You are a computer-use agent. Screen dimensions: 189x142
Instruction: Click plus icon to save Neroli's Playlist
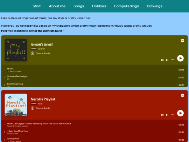click(x=33, y=108)
